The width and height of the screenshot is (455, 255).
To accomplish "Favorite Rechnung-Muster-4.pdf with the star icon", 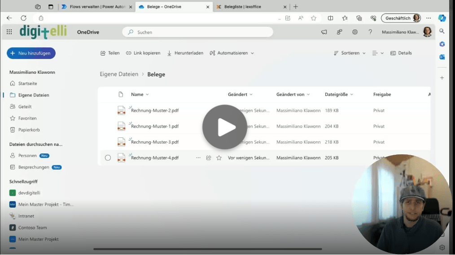I will 219,158.
